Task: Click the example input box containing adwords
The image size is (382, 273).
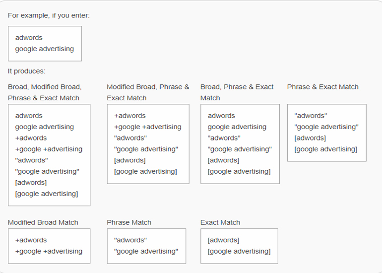Action: (45, 44)
